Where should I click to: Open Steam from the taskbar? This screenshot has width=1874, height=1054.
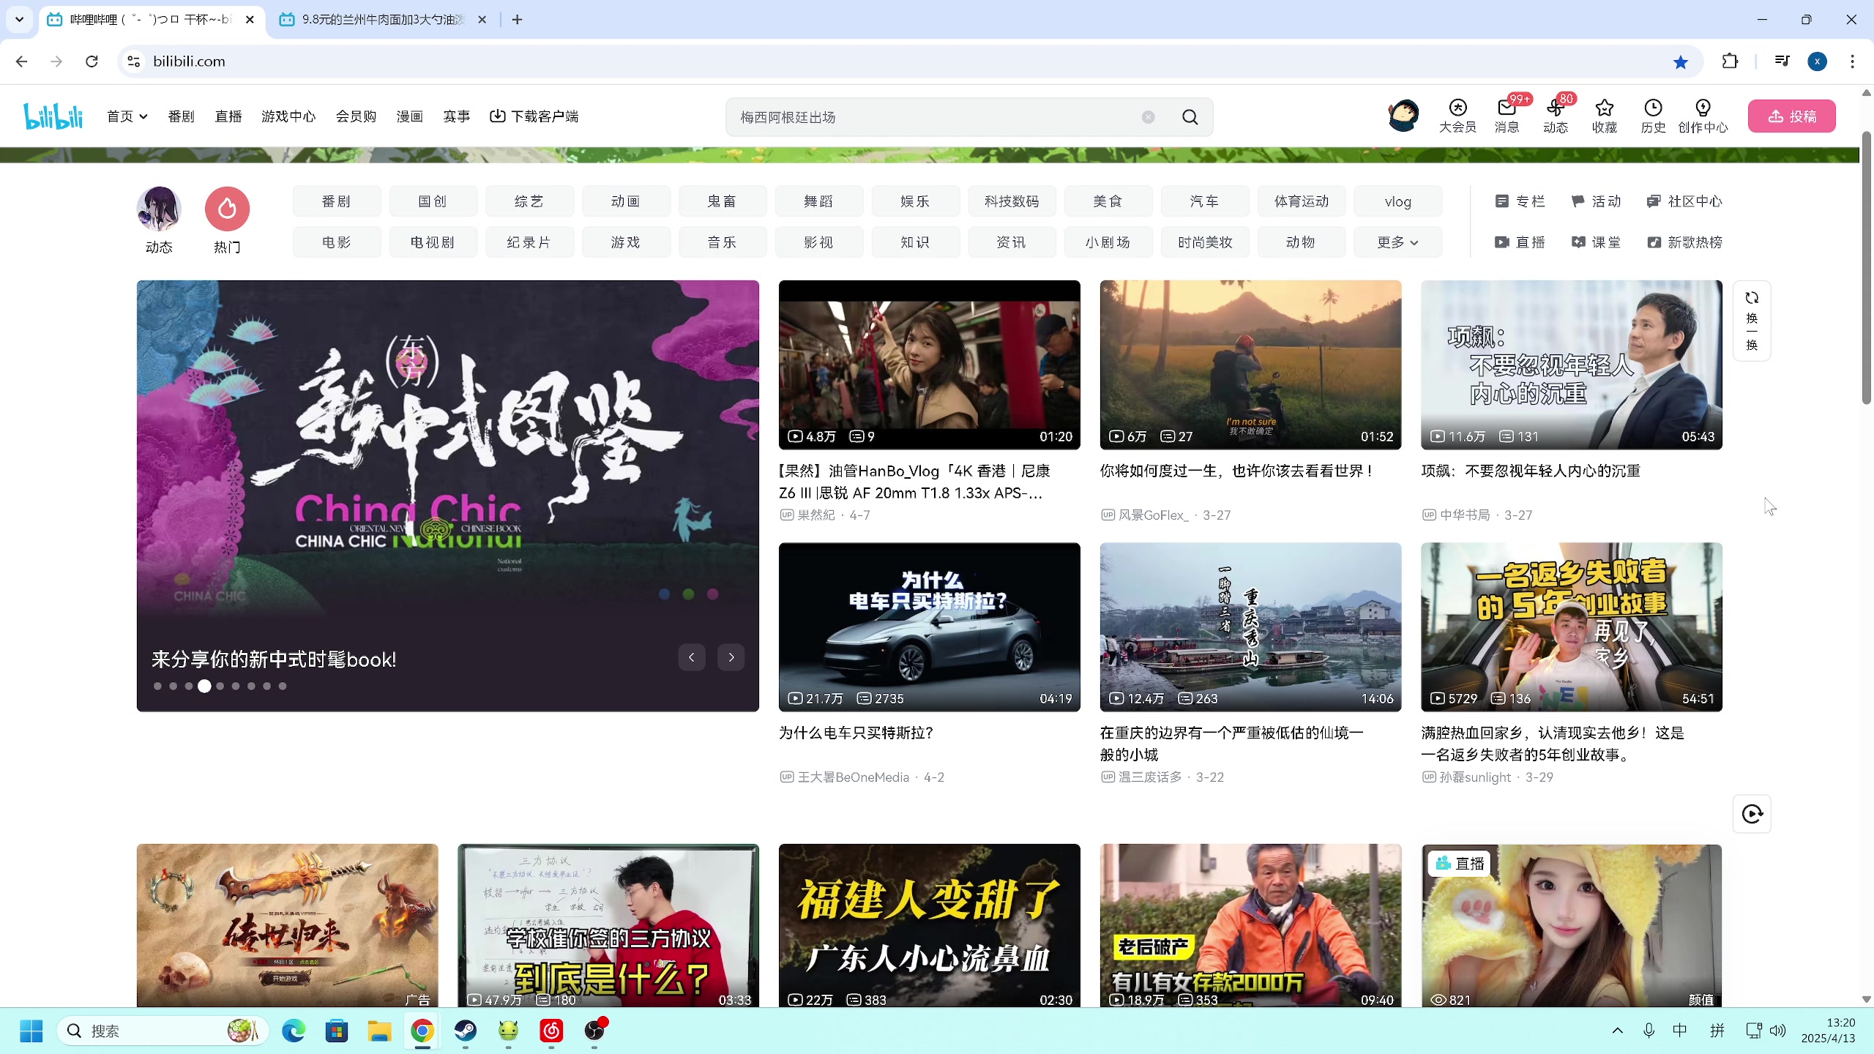pyautogui.click(x=466, y=1031)
